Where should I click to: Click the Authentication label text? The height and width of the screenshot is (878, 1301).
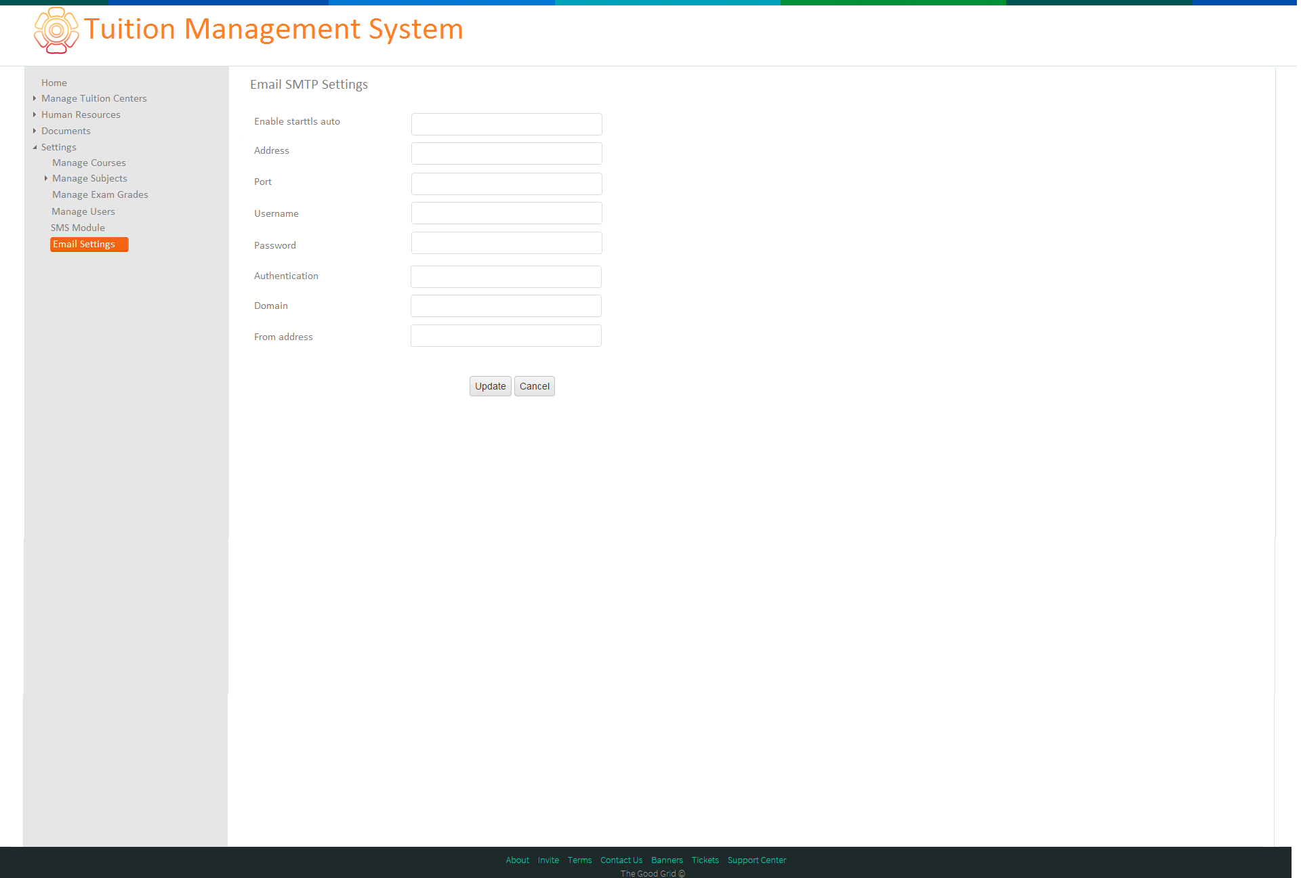point(286,276)
